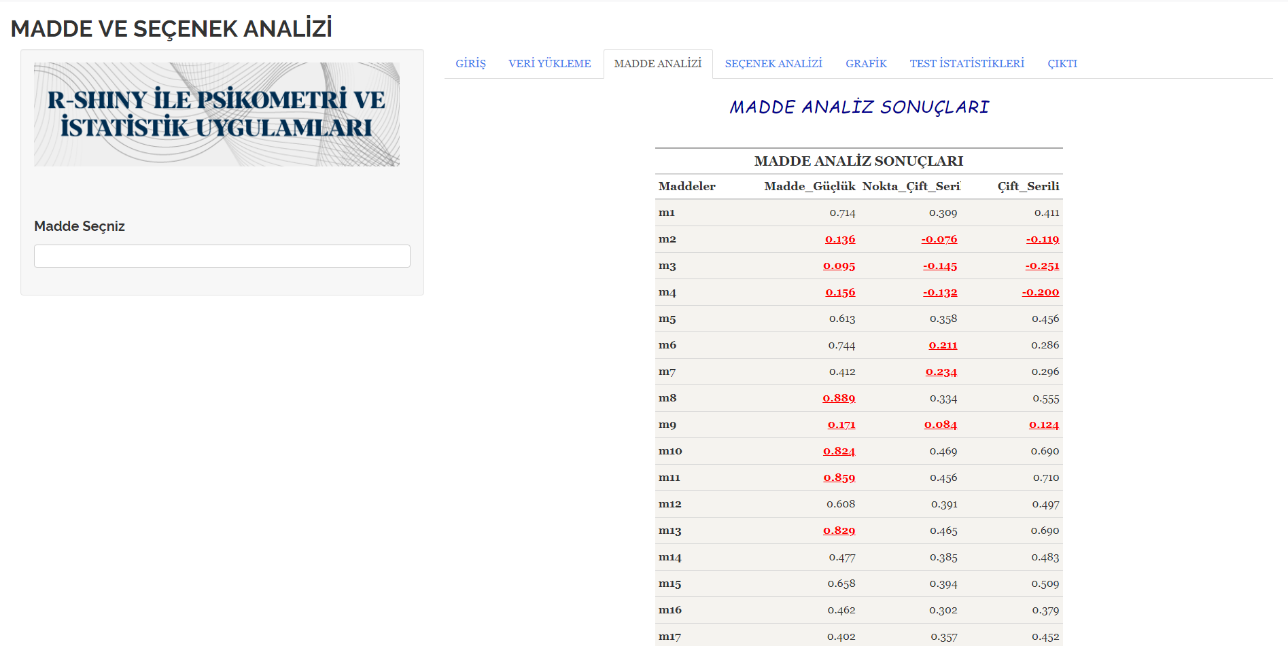Click the m10 difficulty value 0.824
The image size is (1288, 646).
tap(839, 451)
